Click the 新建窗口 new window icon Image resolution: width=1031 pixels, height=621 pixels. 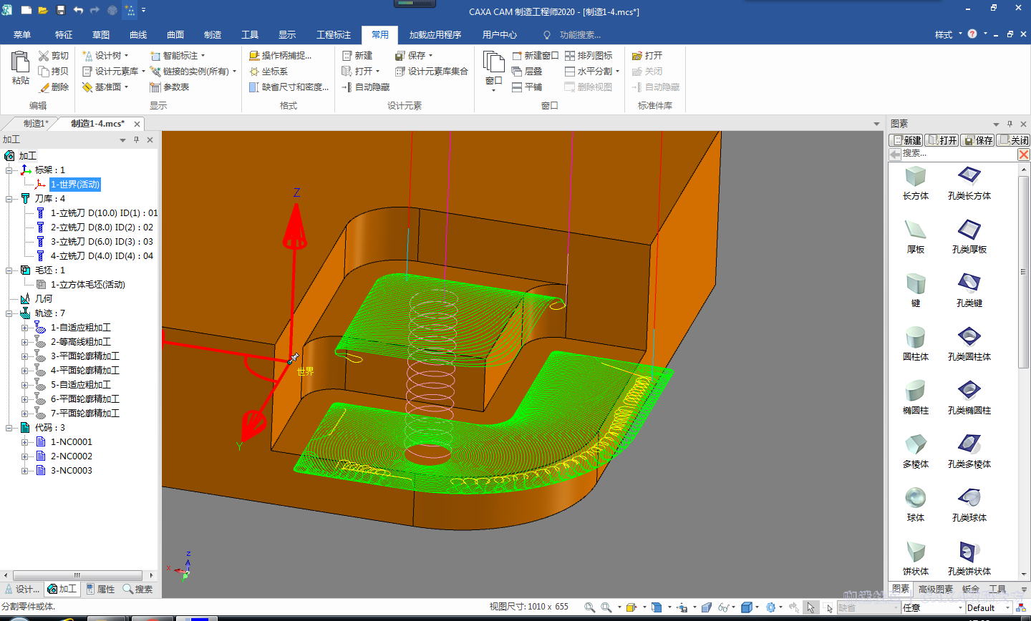517,56
